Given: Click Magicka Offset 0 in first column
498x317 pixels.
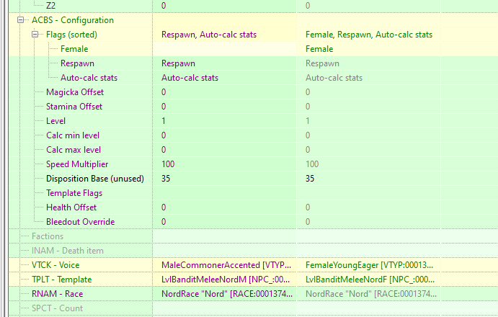Looking at the screenshot, I should 164,92.
